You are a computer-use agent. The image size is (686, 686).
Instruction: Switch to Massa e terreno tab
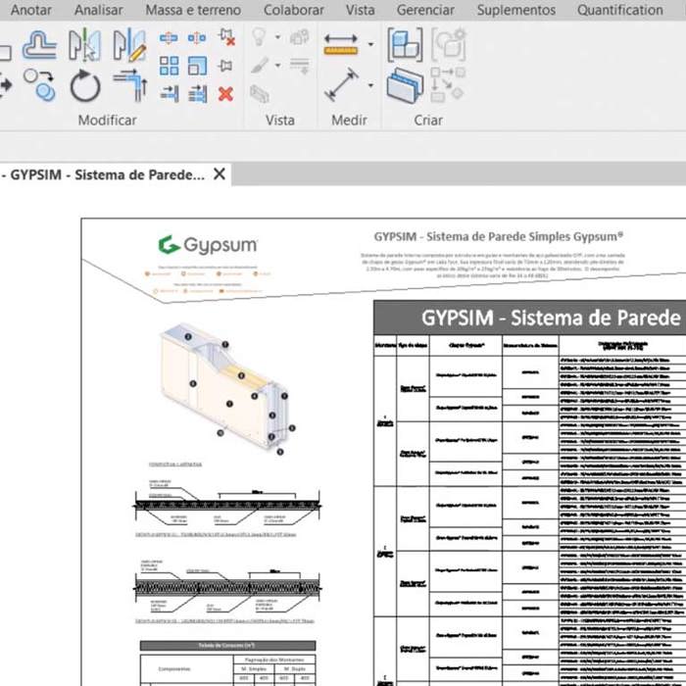click(x=193, y=10)
